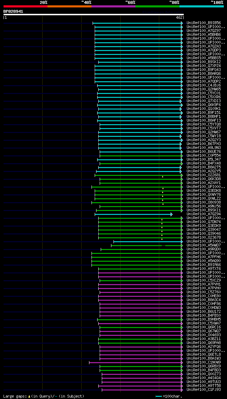Open hit UniRef100_Q7DN74
This screenshot has width=227, height=399.
point(204,222)
